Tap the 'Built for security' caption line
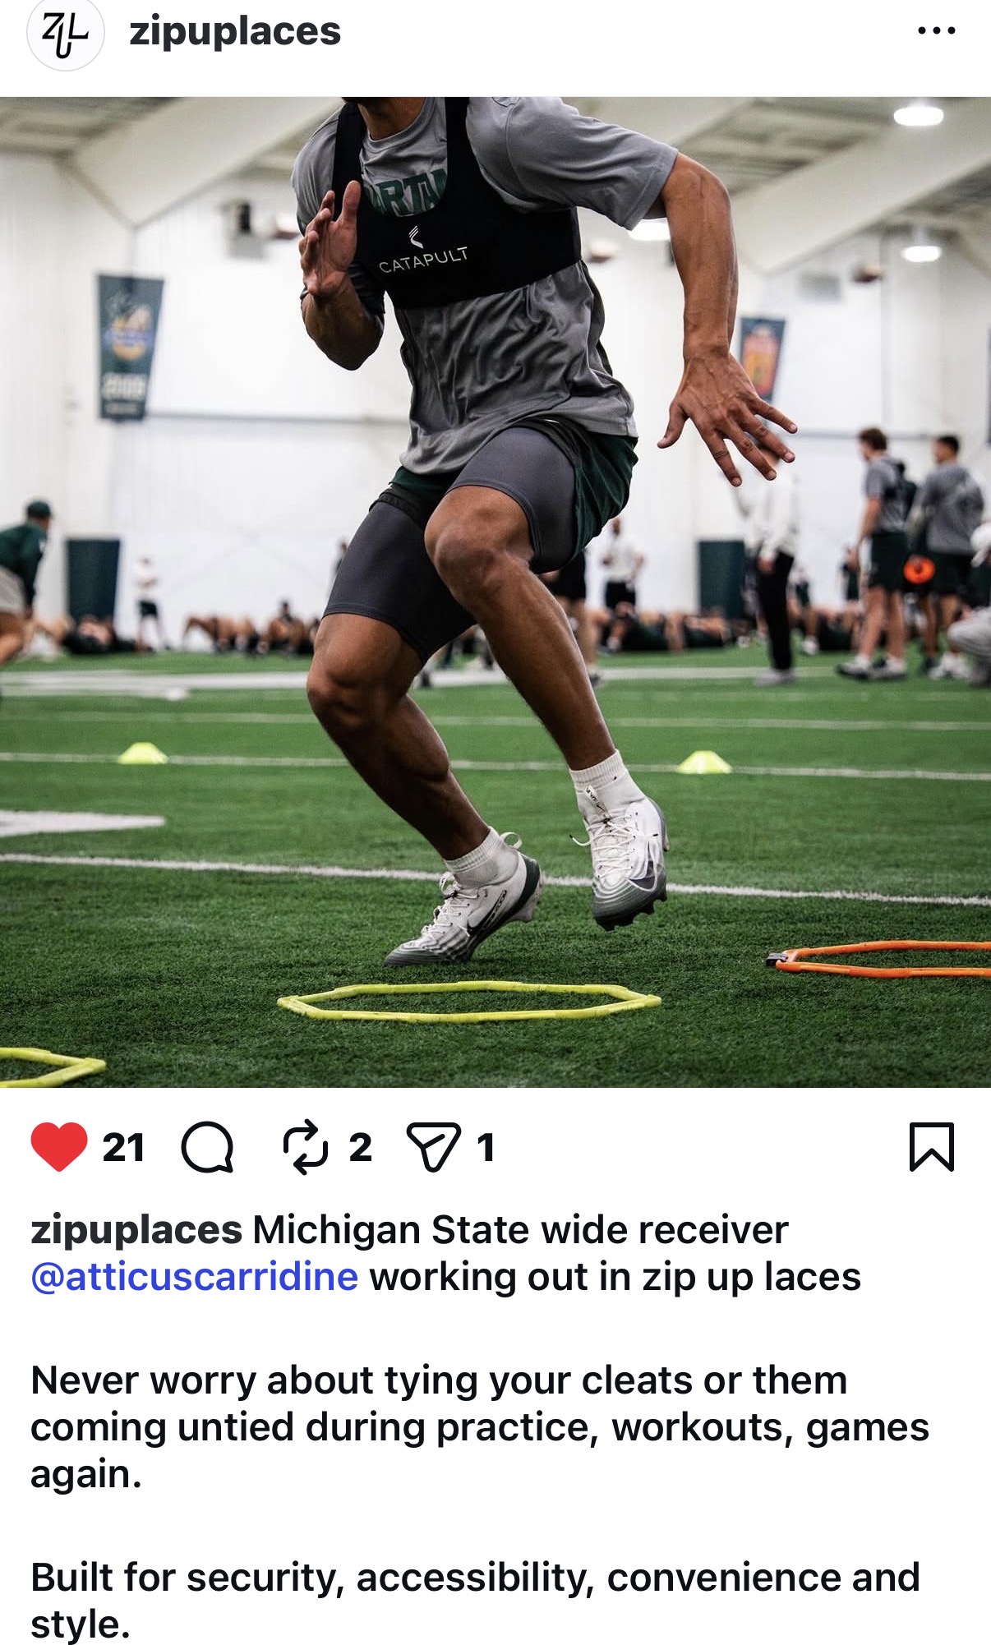 [475, 1601]
